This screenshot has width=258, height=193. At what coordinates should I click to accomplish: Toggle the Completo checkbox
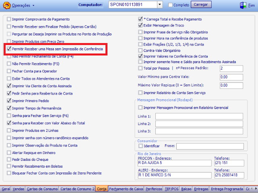point(170,5)
